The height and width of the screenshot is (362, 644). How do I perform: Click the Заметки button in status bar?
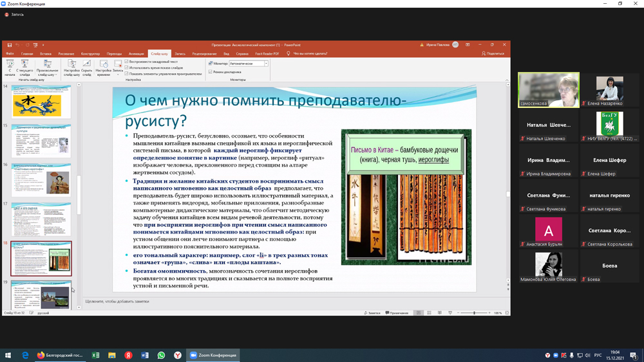(x=372, y=313)
